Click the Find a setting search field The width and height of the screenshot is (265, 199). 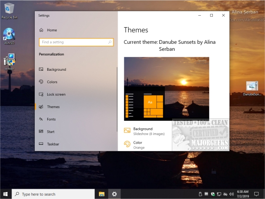pos(76,42)
